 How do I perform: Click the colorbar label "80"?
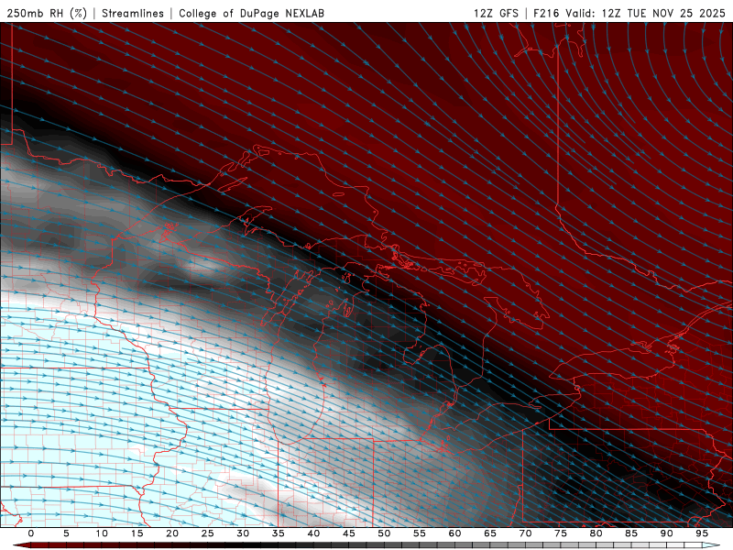596,533
